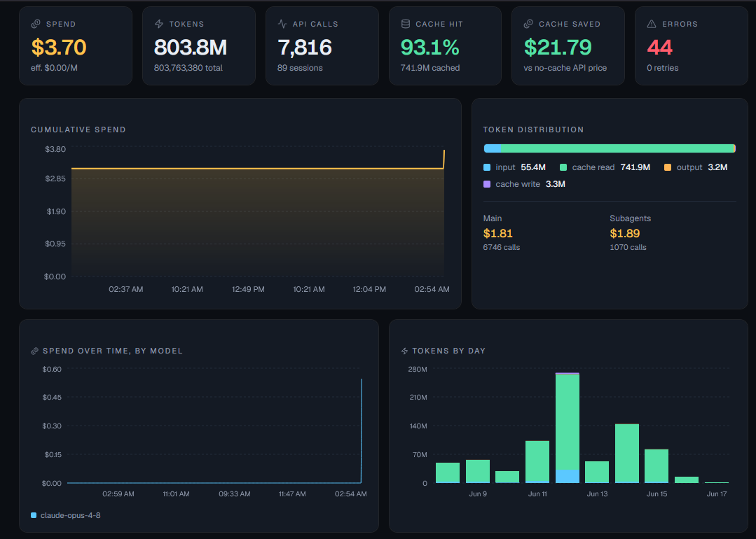The width and height of the screenshot is (756, 539).
Task: Click the 'vs no-cache API price' text
Action: coord(565,68)
